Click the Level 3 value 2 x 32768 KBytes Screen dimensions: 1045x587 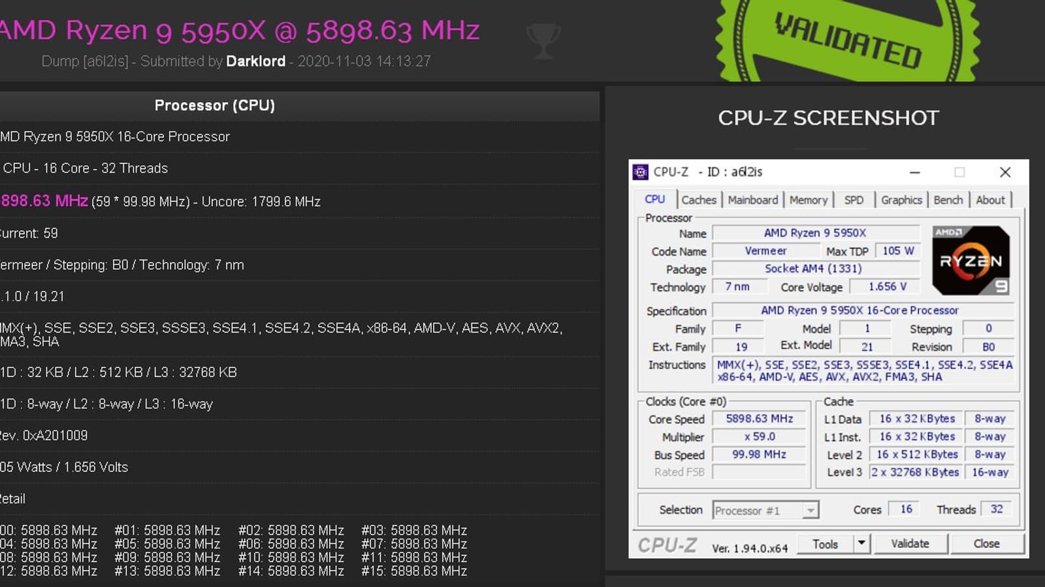coord(917,472)
